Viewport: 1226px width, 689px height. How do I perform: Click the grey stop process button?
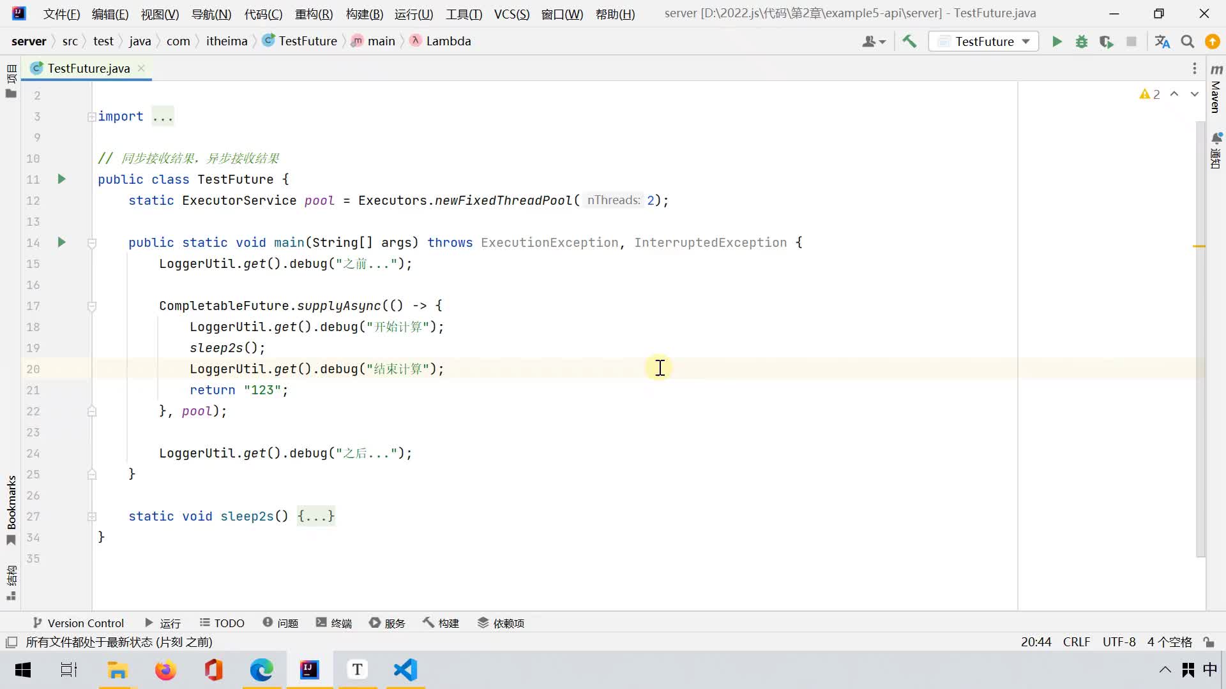(1131, 41)
